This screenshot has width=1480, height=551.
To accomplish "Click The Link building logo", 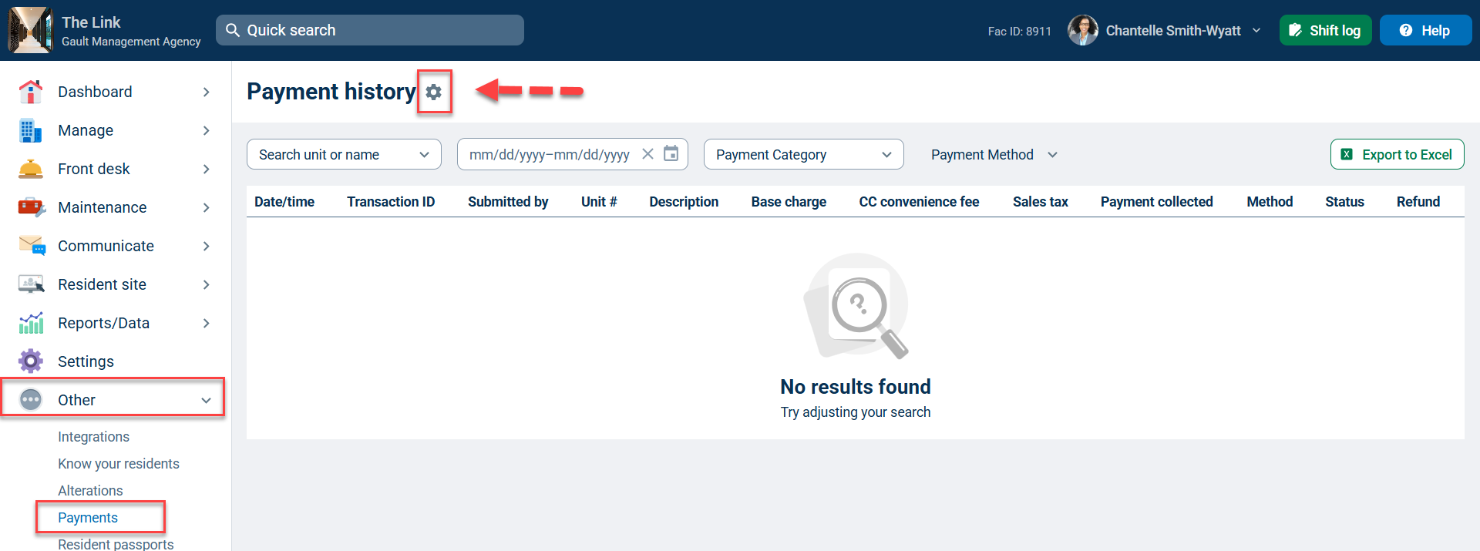I will (x=30, y=30).
